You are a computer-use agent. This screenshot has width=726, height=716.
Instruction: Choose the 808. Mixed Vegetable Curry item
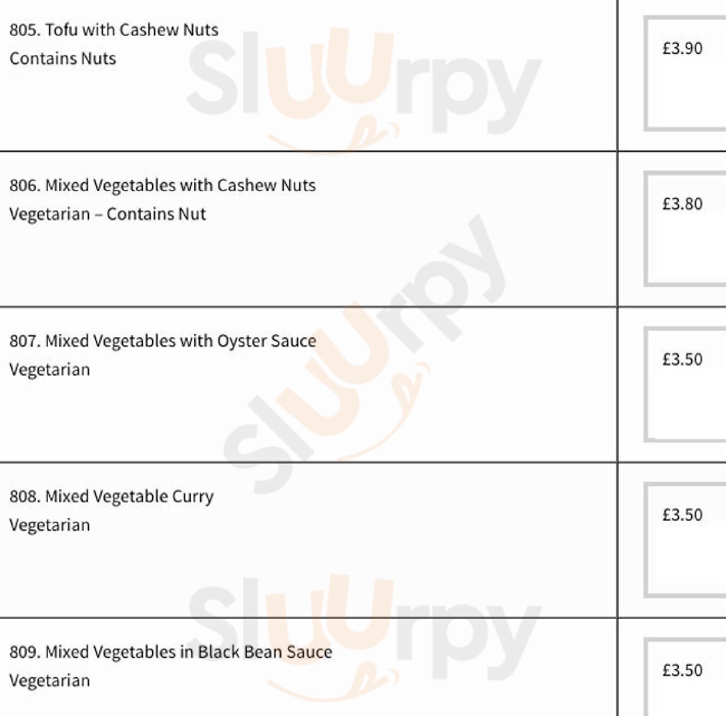[111, 496]
